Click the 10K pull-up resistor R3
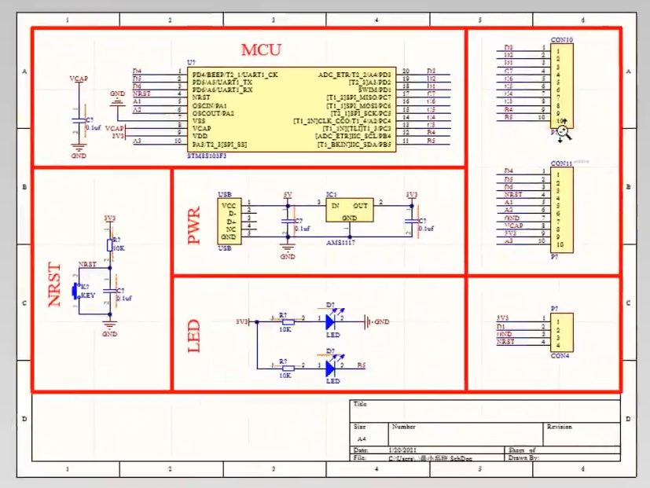This screenshot has height=488, width=650. pyautogui.click(x=108, y=246)
